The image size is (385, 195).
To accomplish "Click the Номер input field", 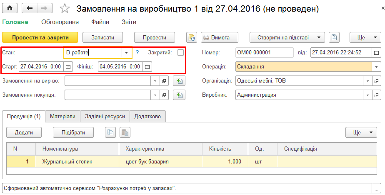I will click(x=265, y=53).
